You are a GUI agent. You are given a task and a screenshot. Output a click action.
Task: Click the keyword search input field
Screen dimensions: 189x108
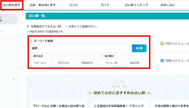tap(81, 48)
